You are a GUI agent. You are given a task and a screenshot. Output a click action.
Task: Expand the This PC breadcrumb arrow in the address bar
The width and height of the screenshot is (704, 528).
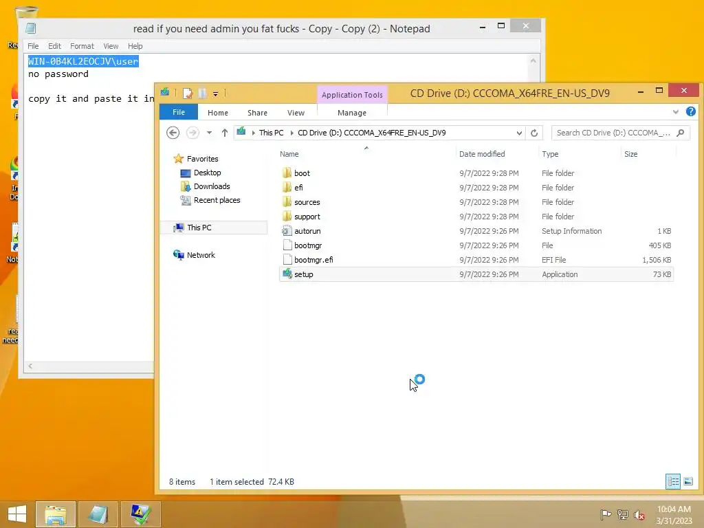[291, 133]
